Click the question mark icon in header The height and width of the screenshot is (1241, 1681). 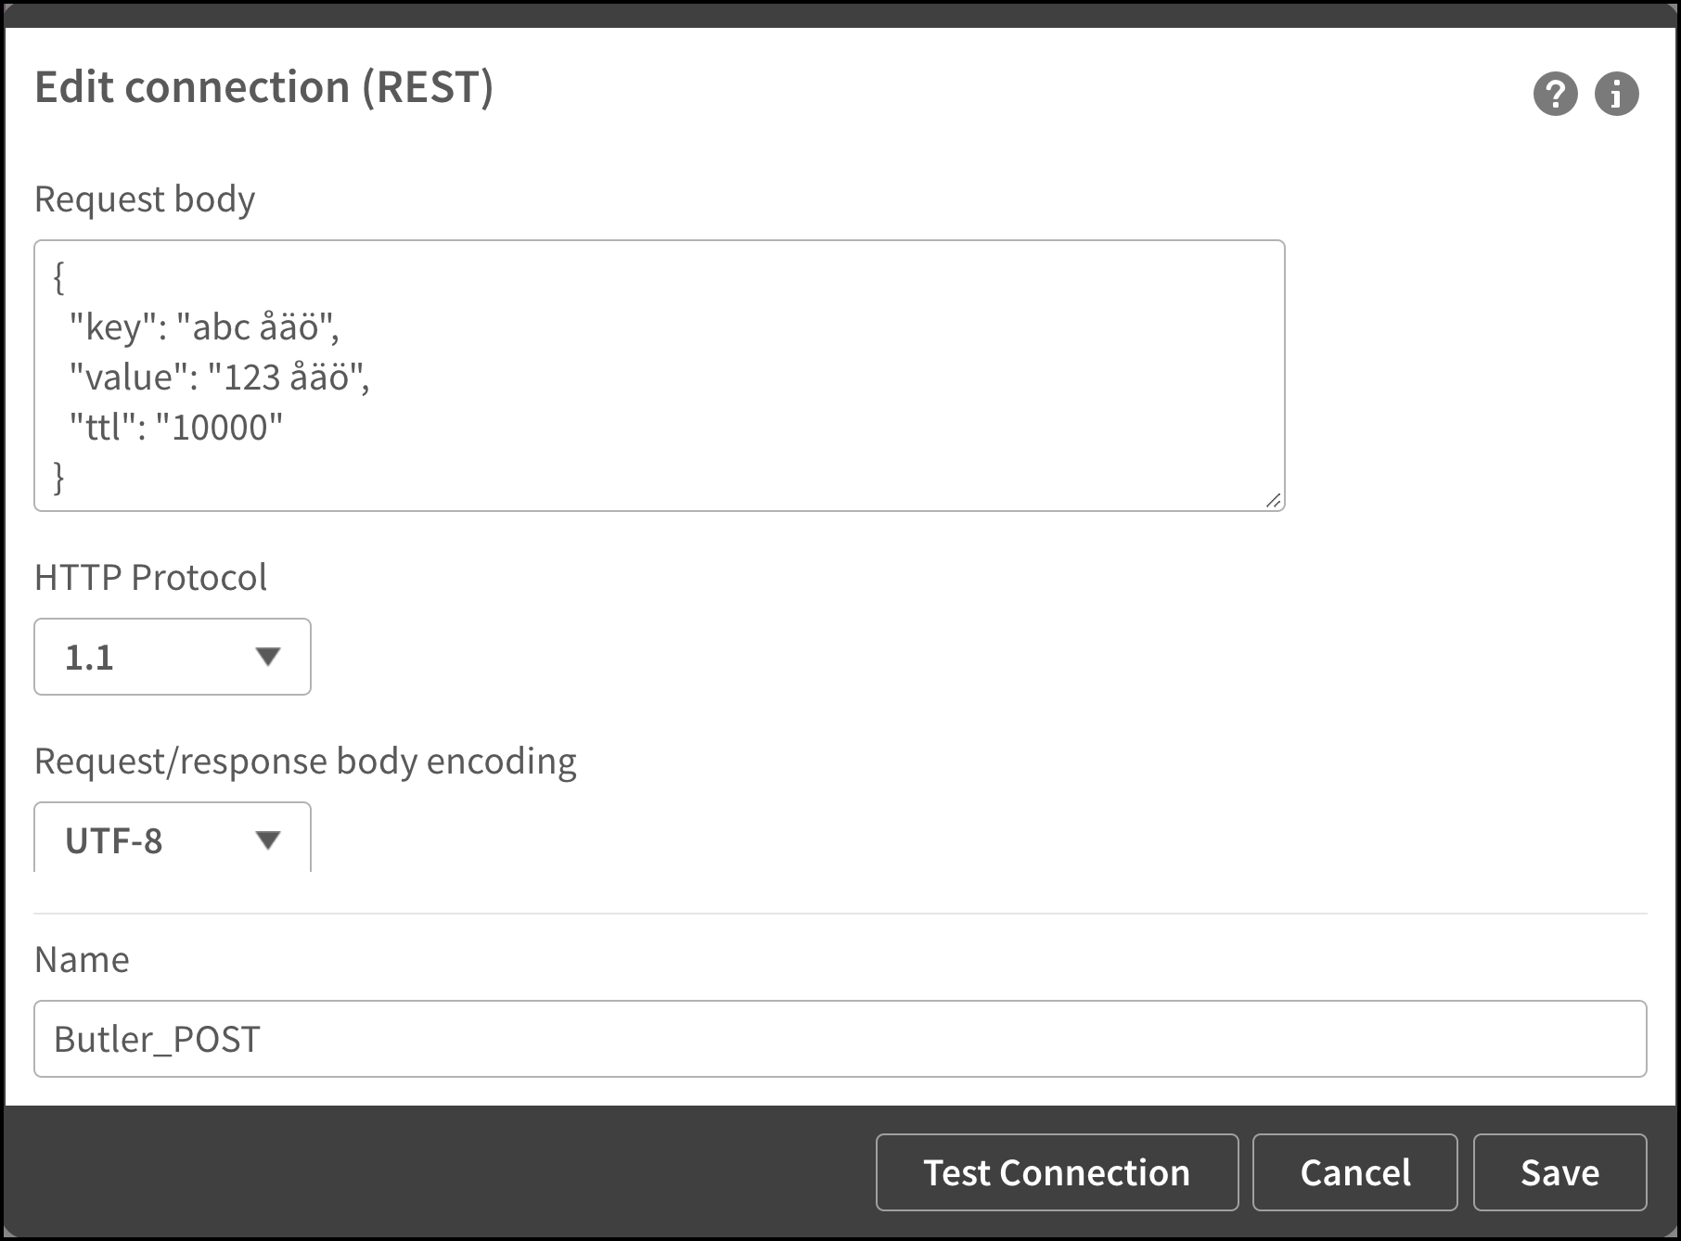pyautogui.click(x=1555, y=93)
